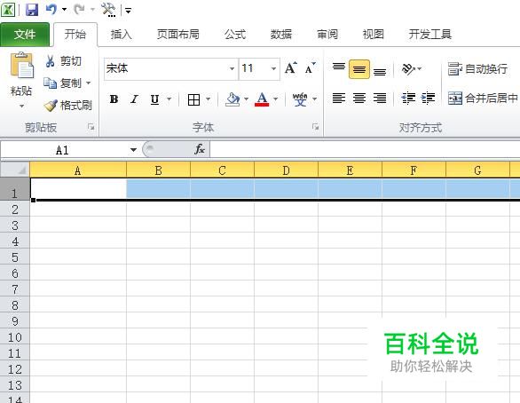Click the Save icon in quick access toolbar
The image size is (520, 403).
coord(32,10)
